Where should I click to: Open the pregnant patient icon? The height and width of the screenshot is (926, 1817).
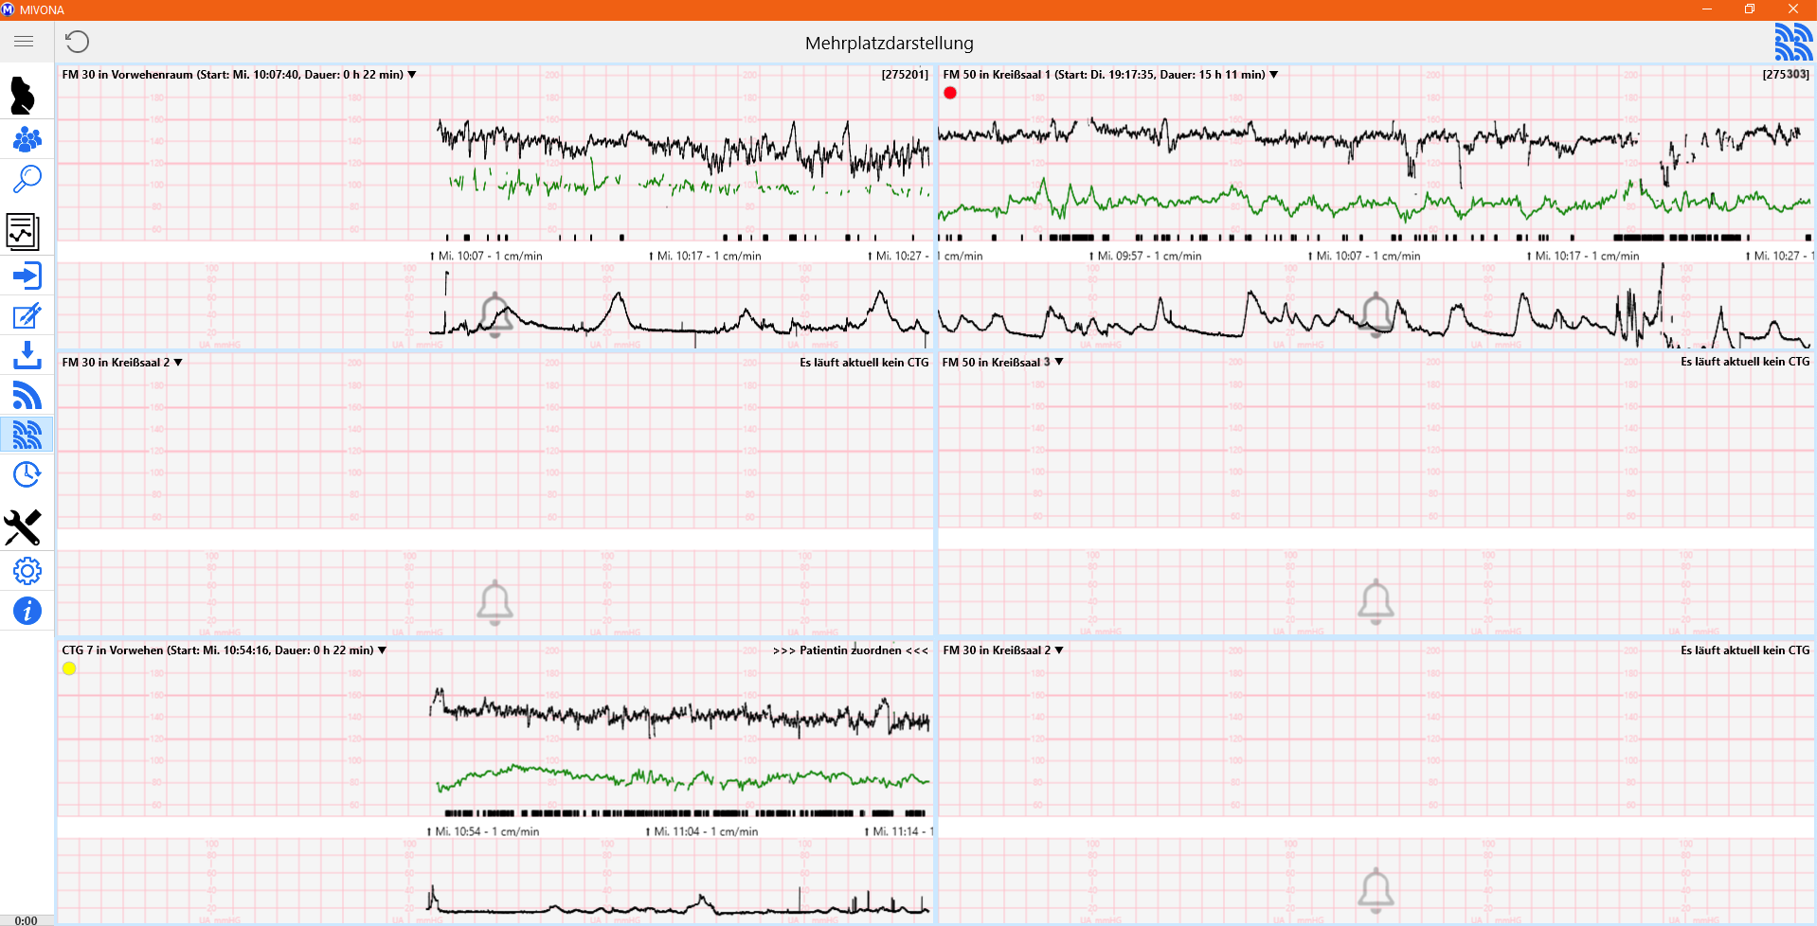tap(24, 96)
